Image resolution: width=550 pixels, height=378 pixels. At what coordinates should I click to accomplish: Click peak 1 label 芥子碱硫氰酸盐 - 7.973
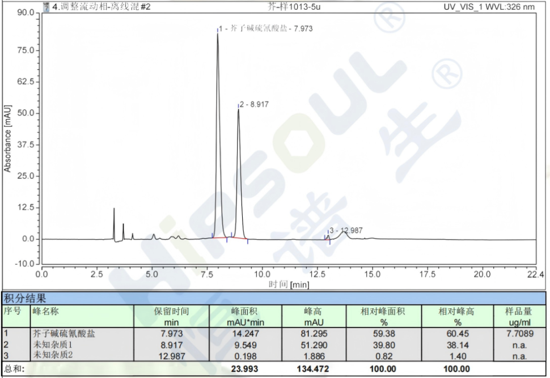click(266, 28)
